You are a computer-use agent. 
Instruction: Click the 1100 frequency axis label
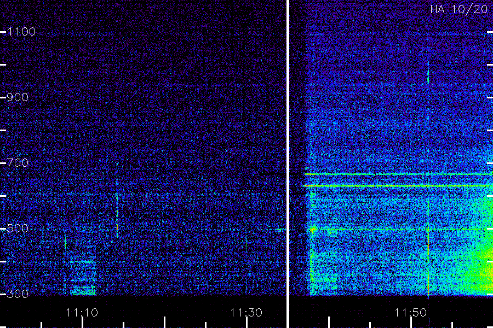pyautogui.click(x=21, y=32)
